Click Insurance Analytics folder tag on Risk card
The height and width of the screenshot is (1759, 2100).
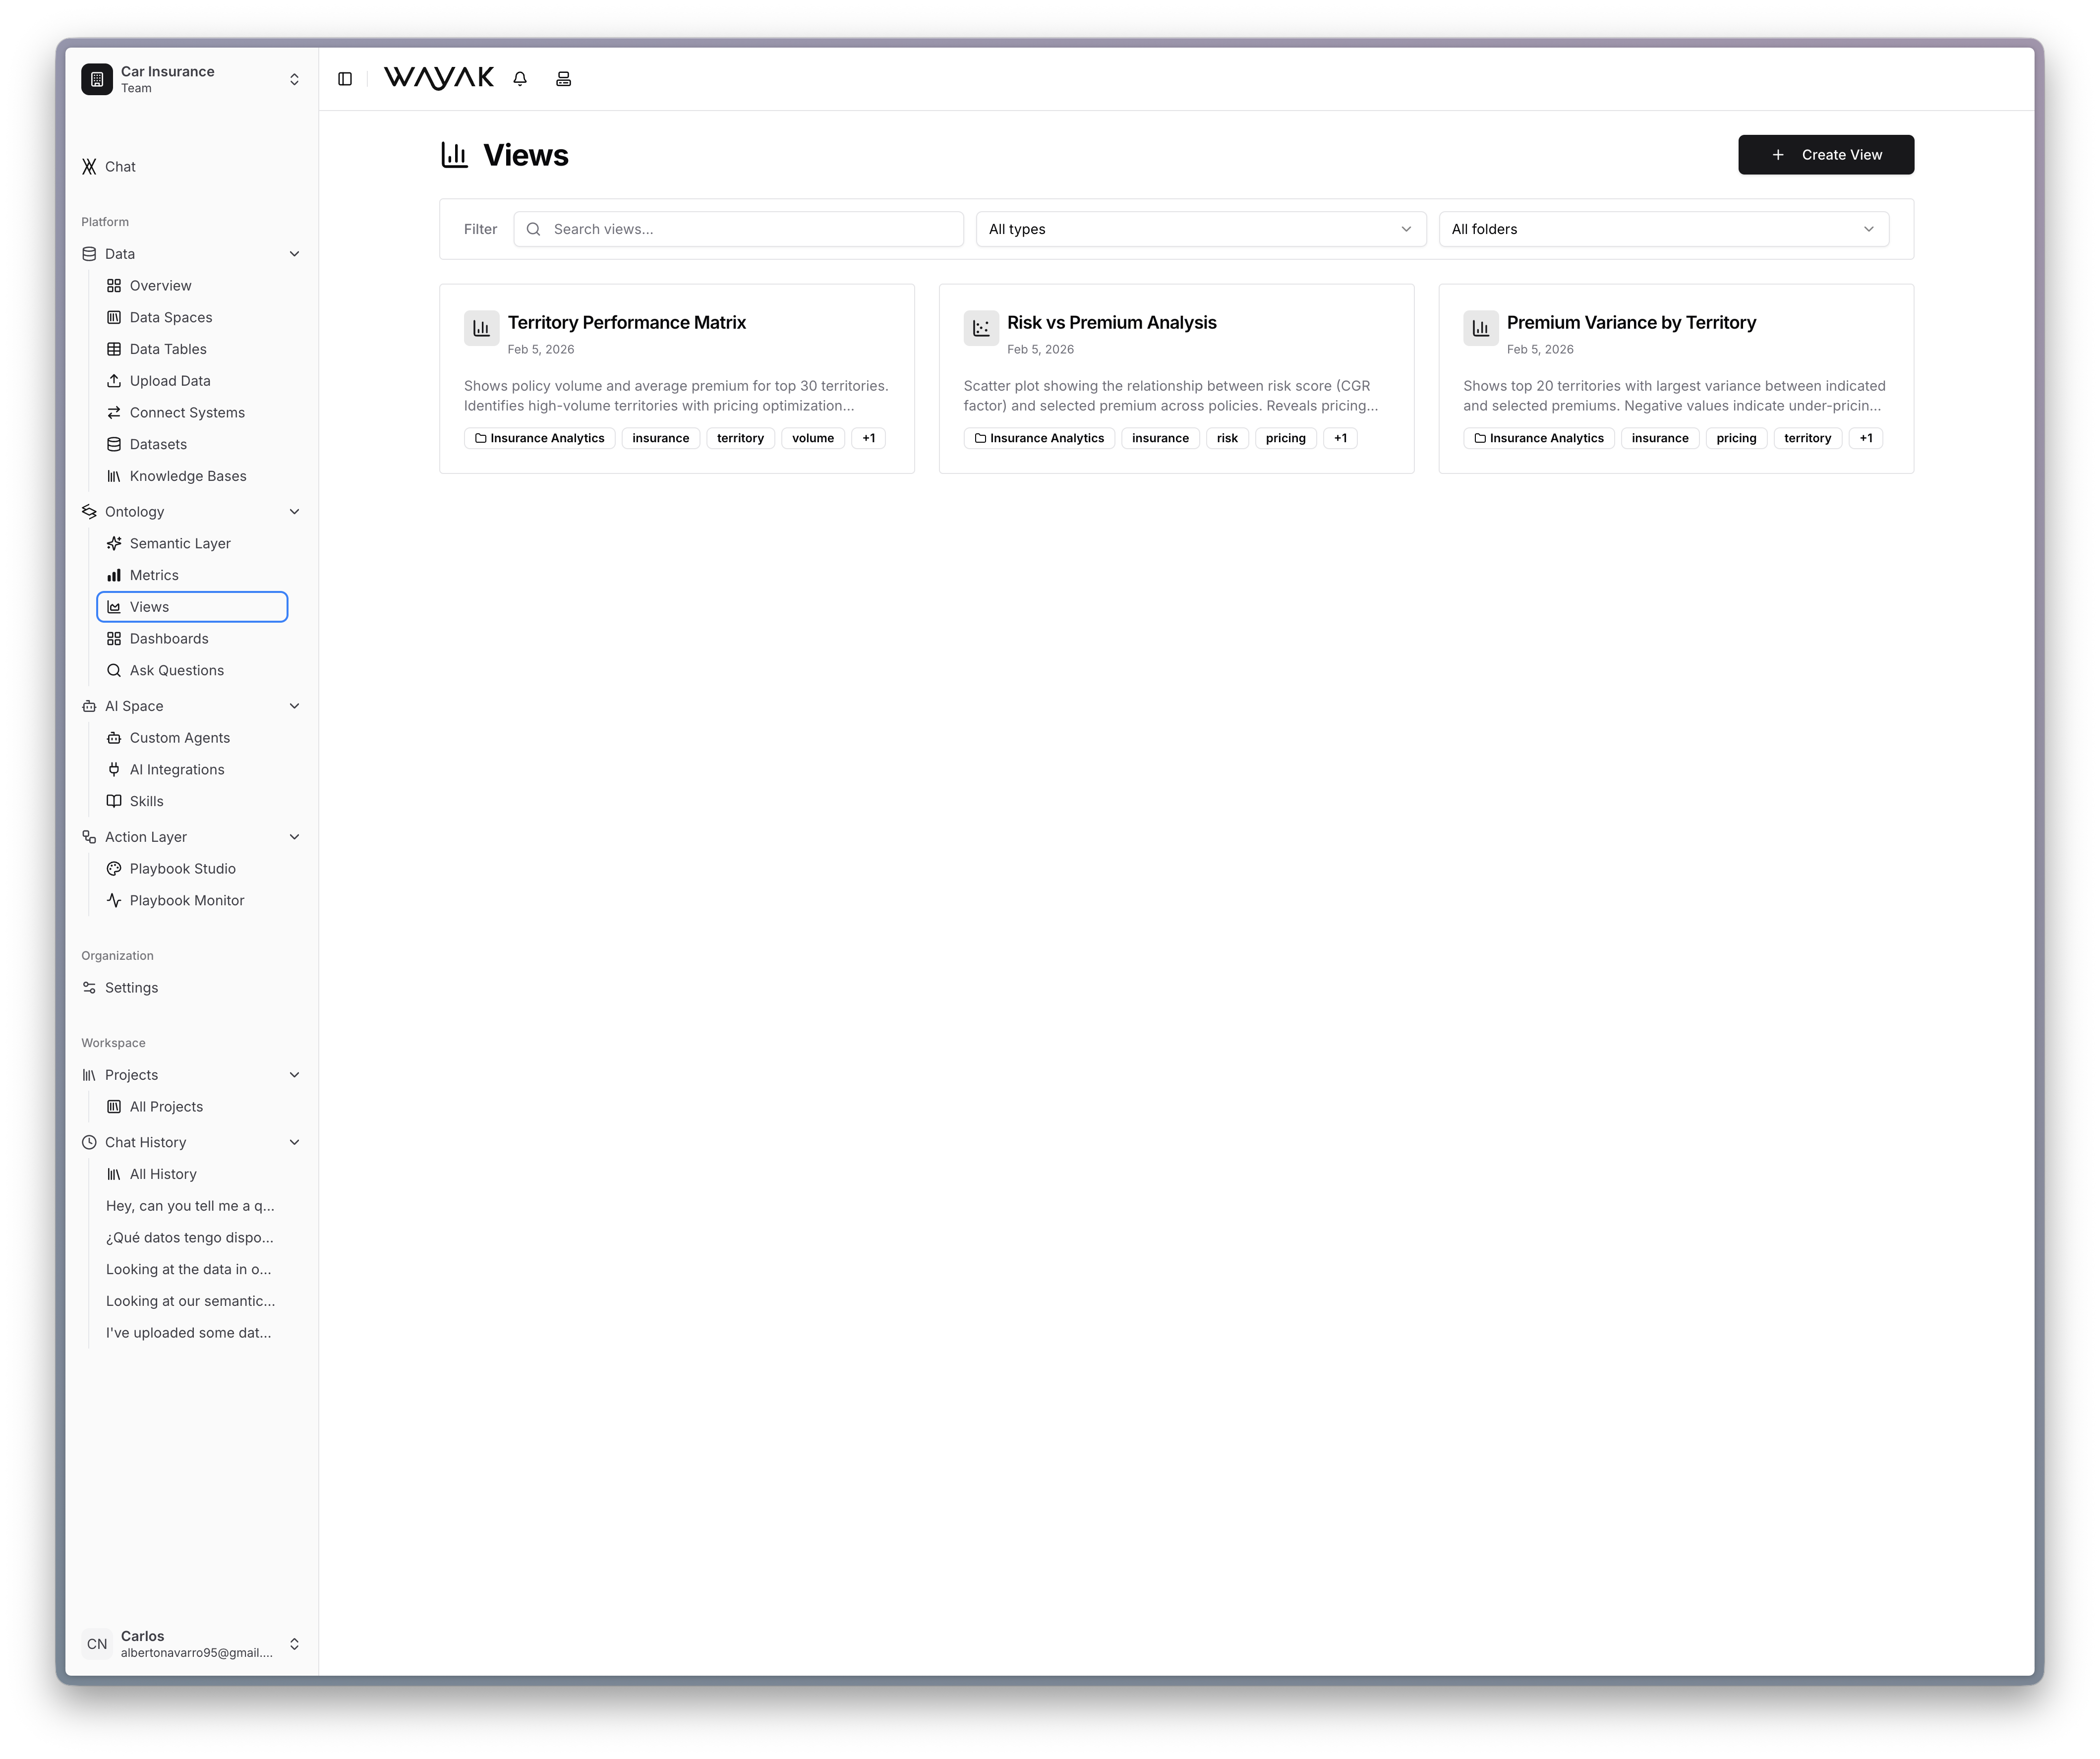coord(1039,438)
